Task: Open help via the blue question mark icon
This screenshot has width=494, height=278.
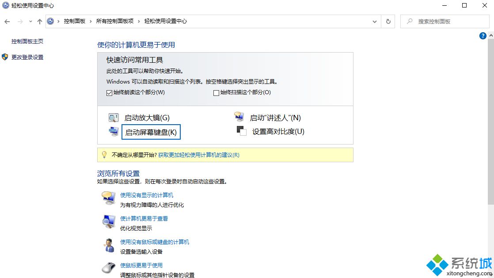Action: click(x=483, y=36)
